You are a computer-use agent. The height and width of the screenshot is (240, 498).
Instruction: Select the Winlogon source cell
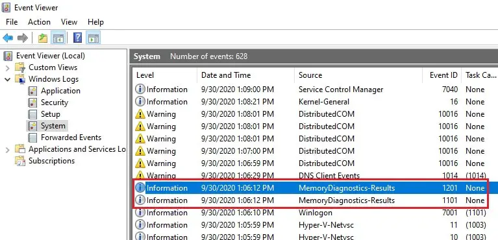315,213
